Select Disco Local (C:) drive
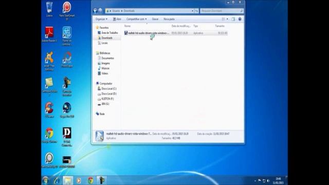329x185 pixels. (107, 88)
